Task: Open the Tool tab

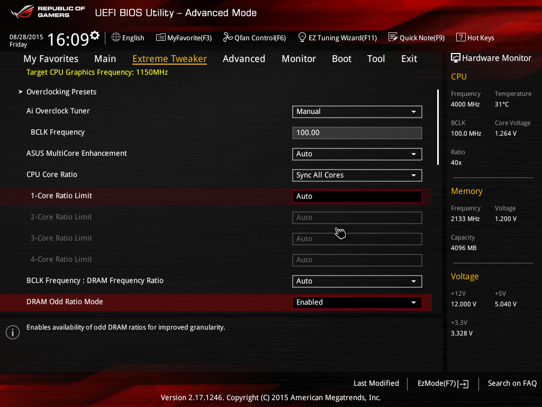Action: tap(376, 59)
